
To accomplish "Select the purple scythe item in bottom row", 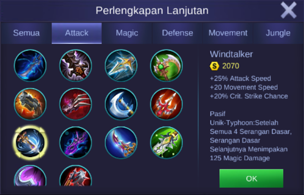I will pos(30,176).
